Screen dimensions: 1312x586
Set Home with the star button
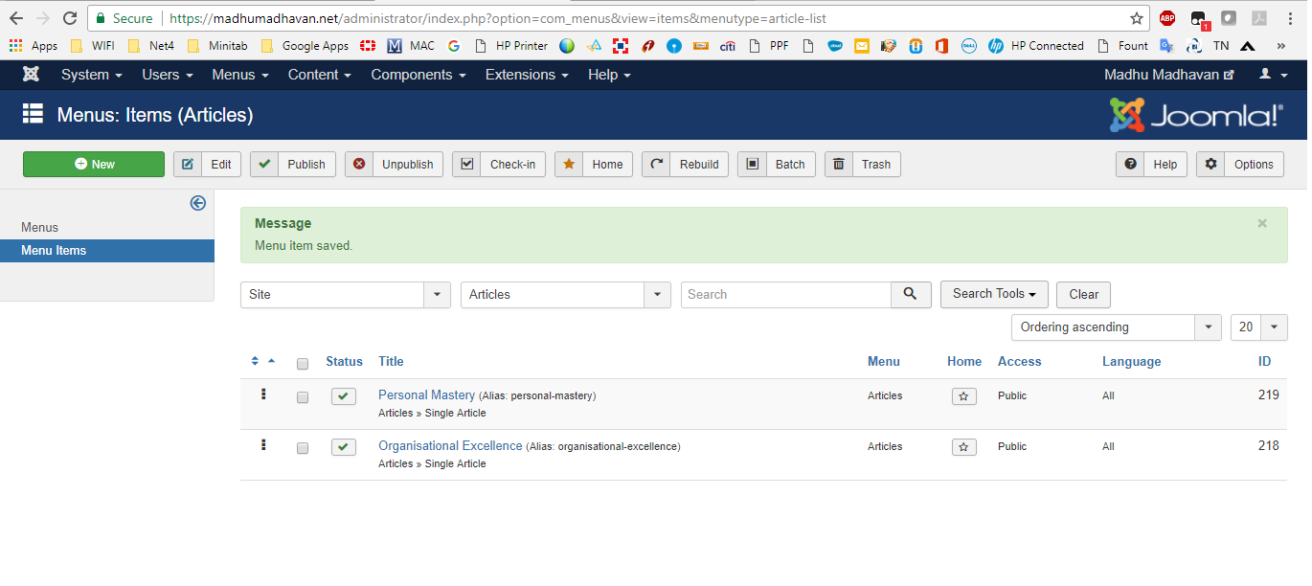click(x=594, y=164)
